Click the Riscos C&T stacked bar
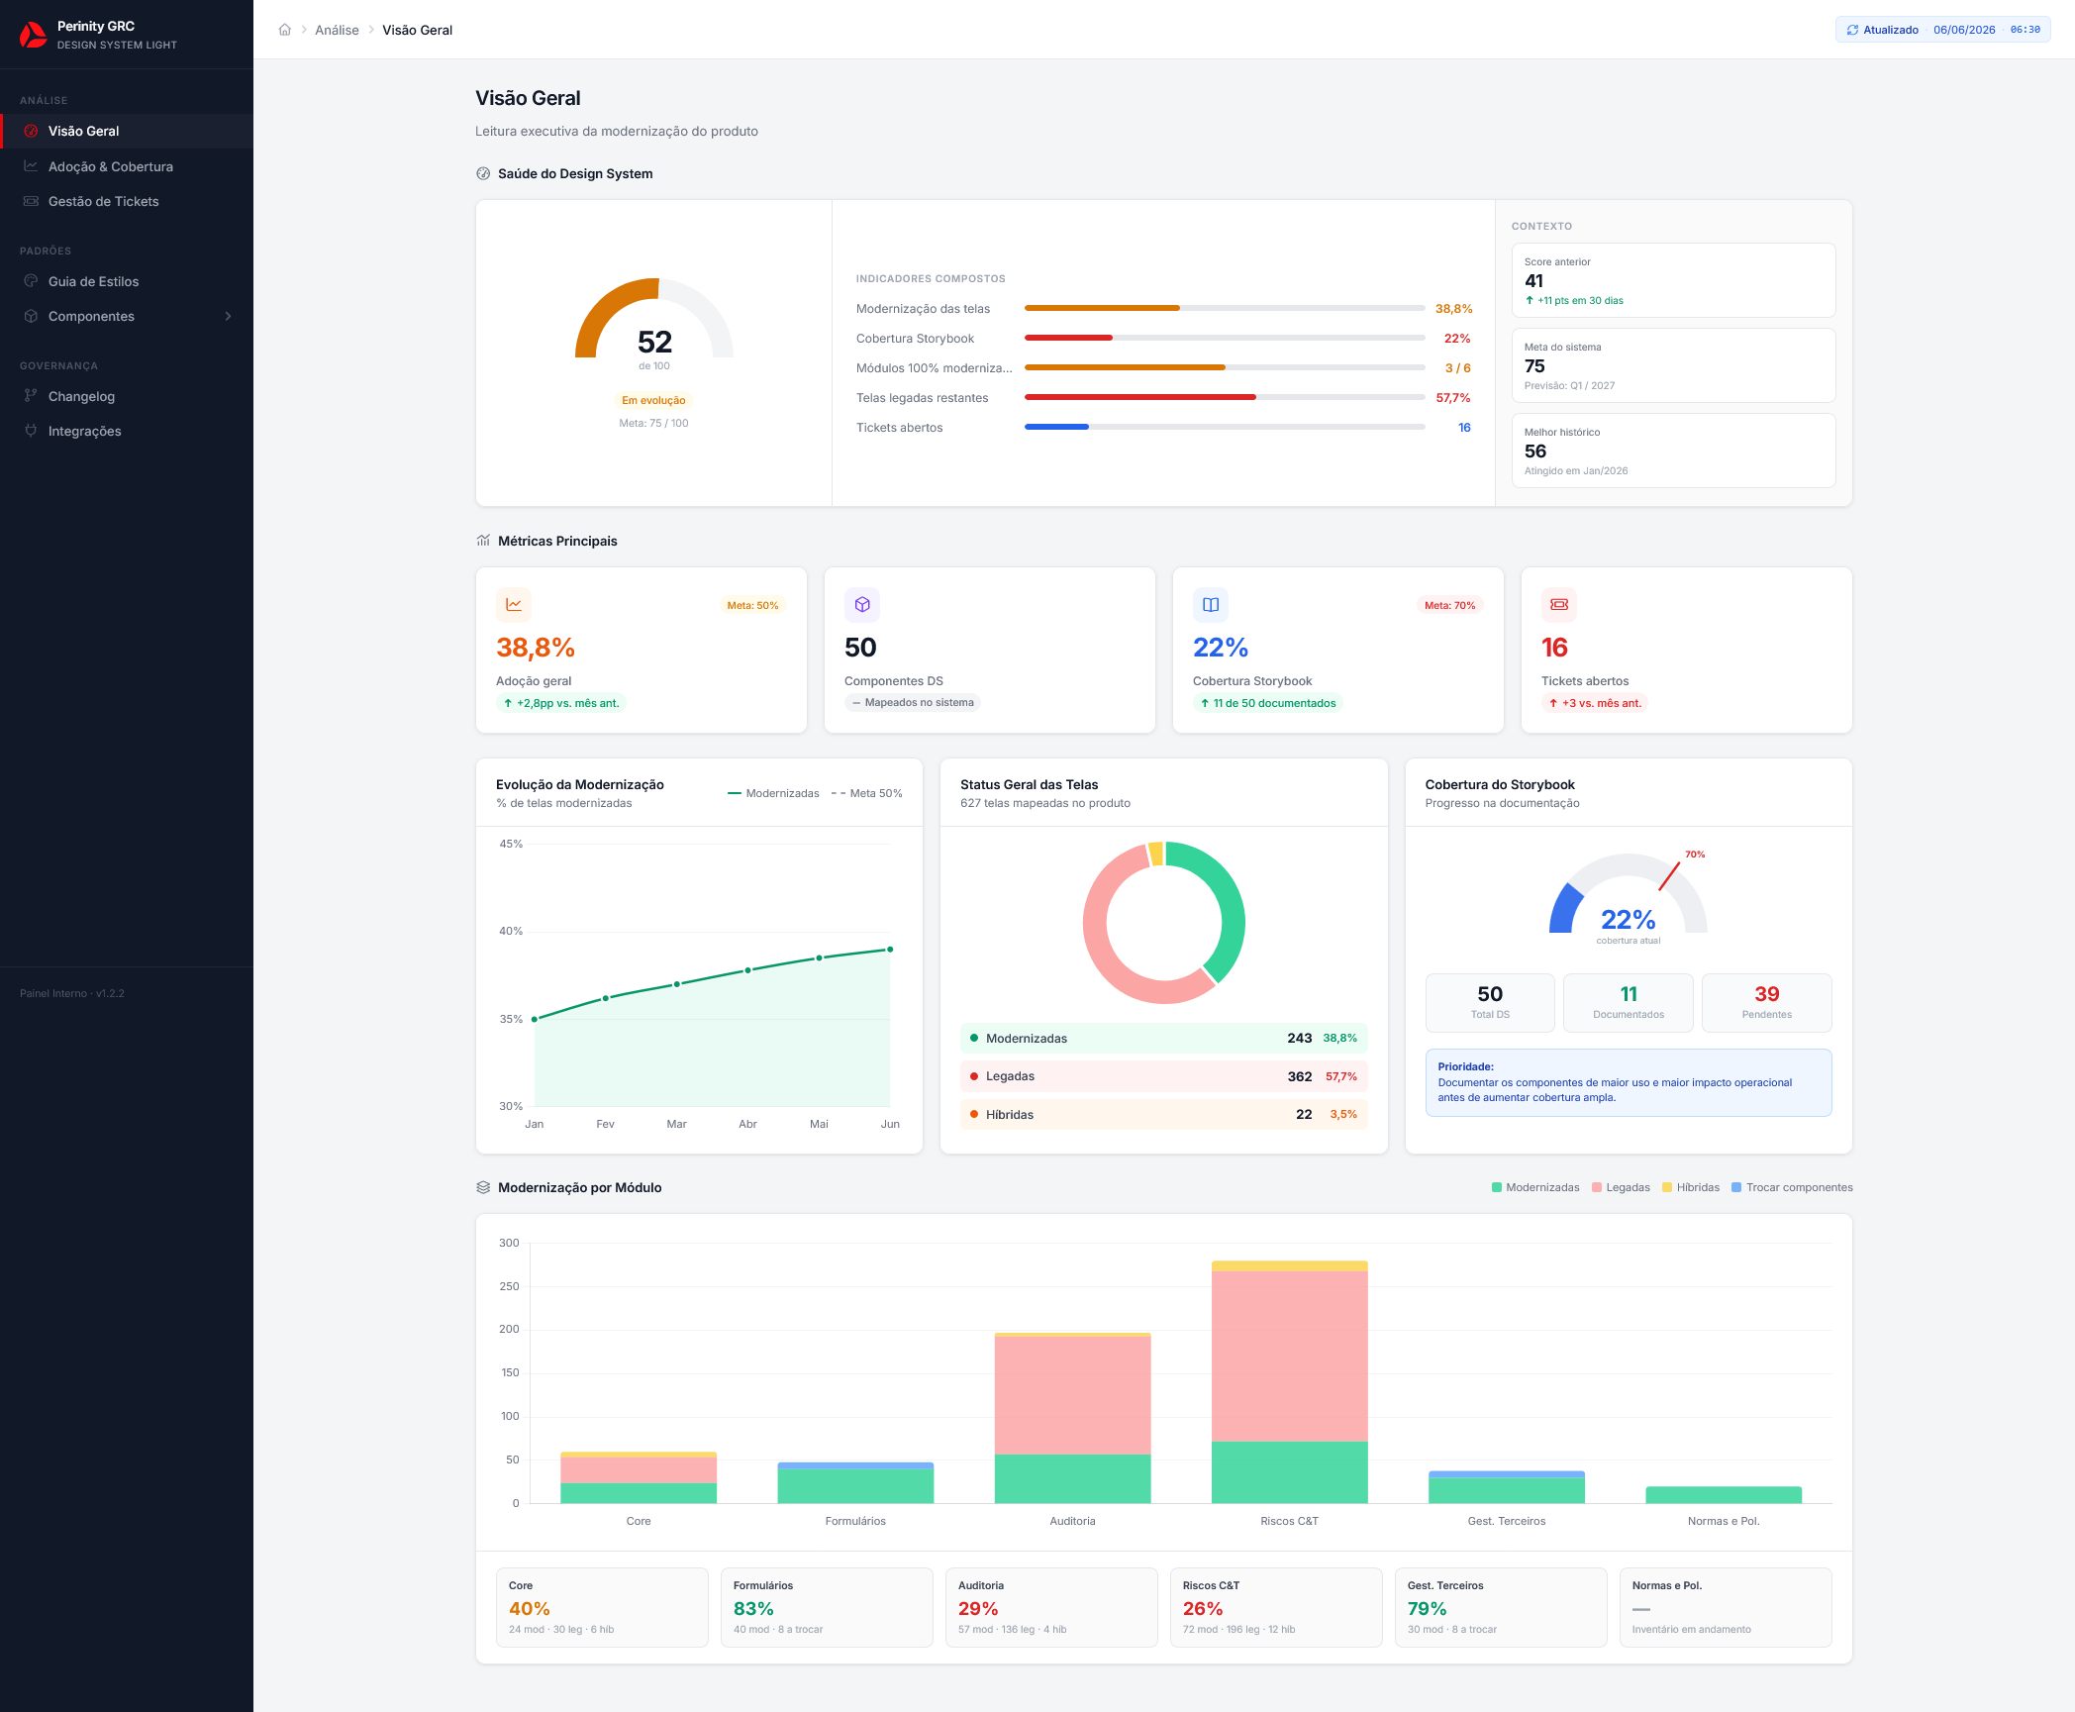The height and width of the screenshot is (1712, 2075). [x=1289, y=1381]
